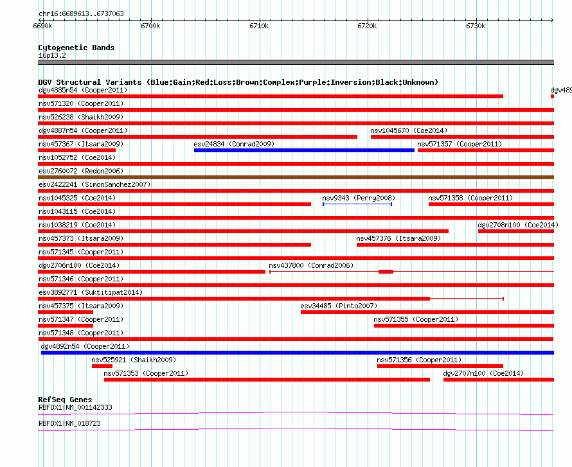Open nsv1038219 (Coe2014) variant label
The image size is (572, 467).
click(77, 225)
